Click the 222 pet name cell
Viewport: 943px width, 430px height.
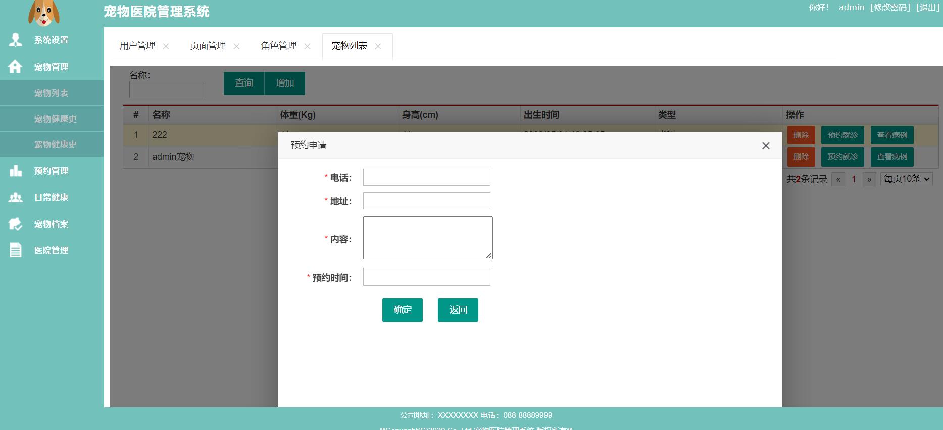pyautogui.click(x=160, y=135)
